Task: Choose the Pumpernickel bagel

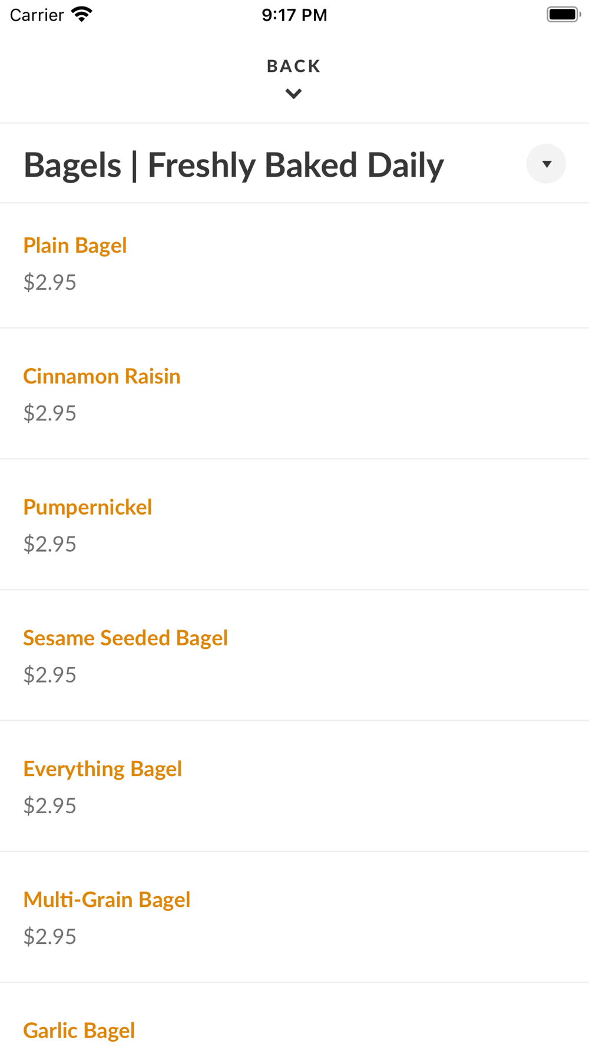Action: pos(87,507)
